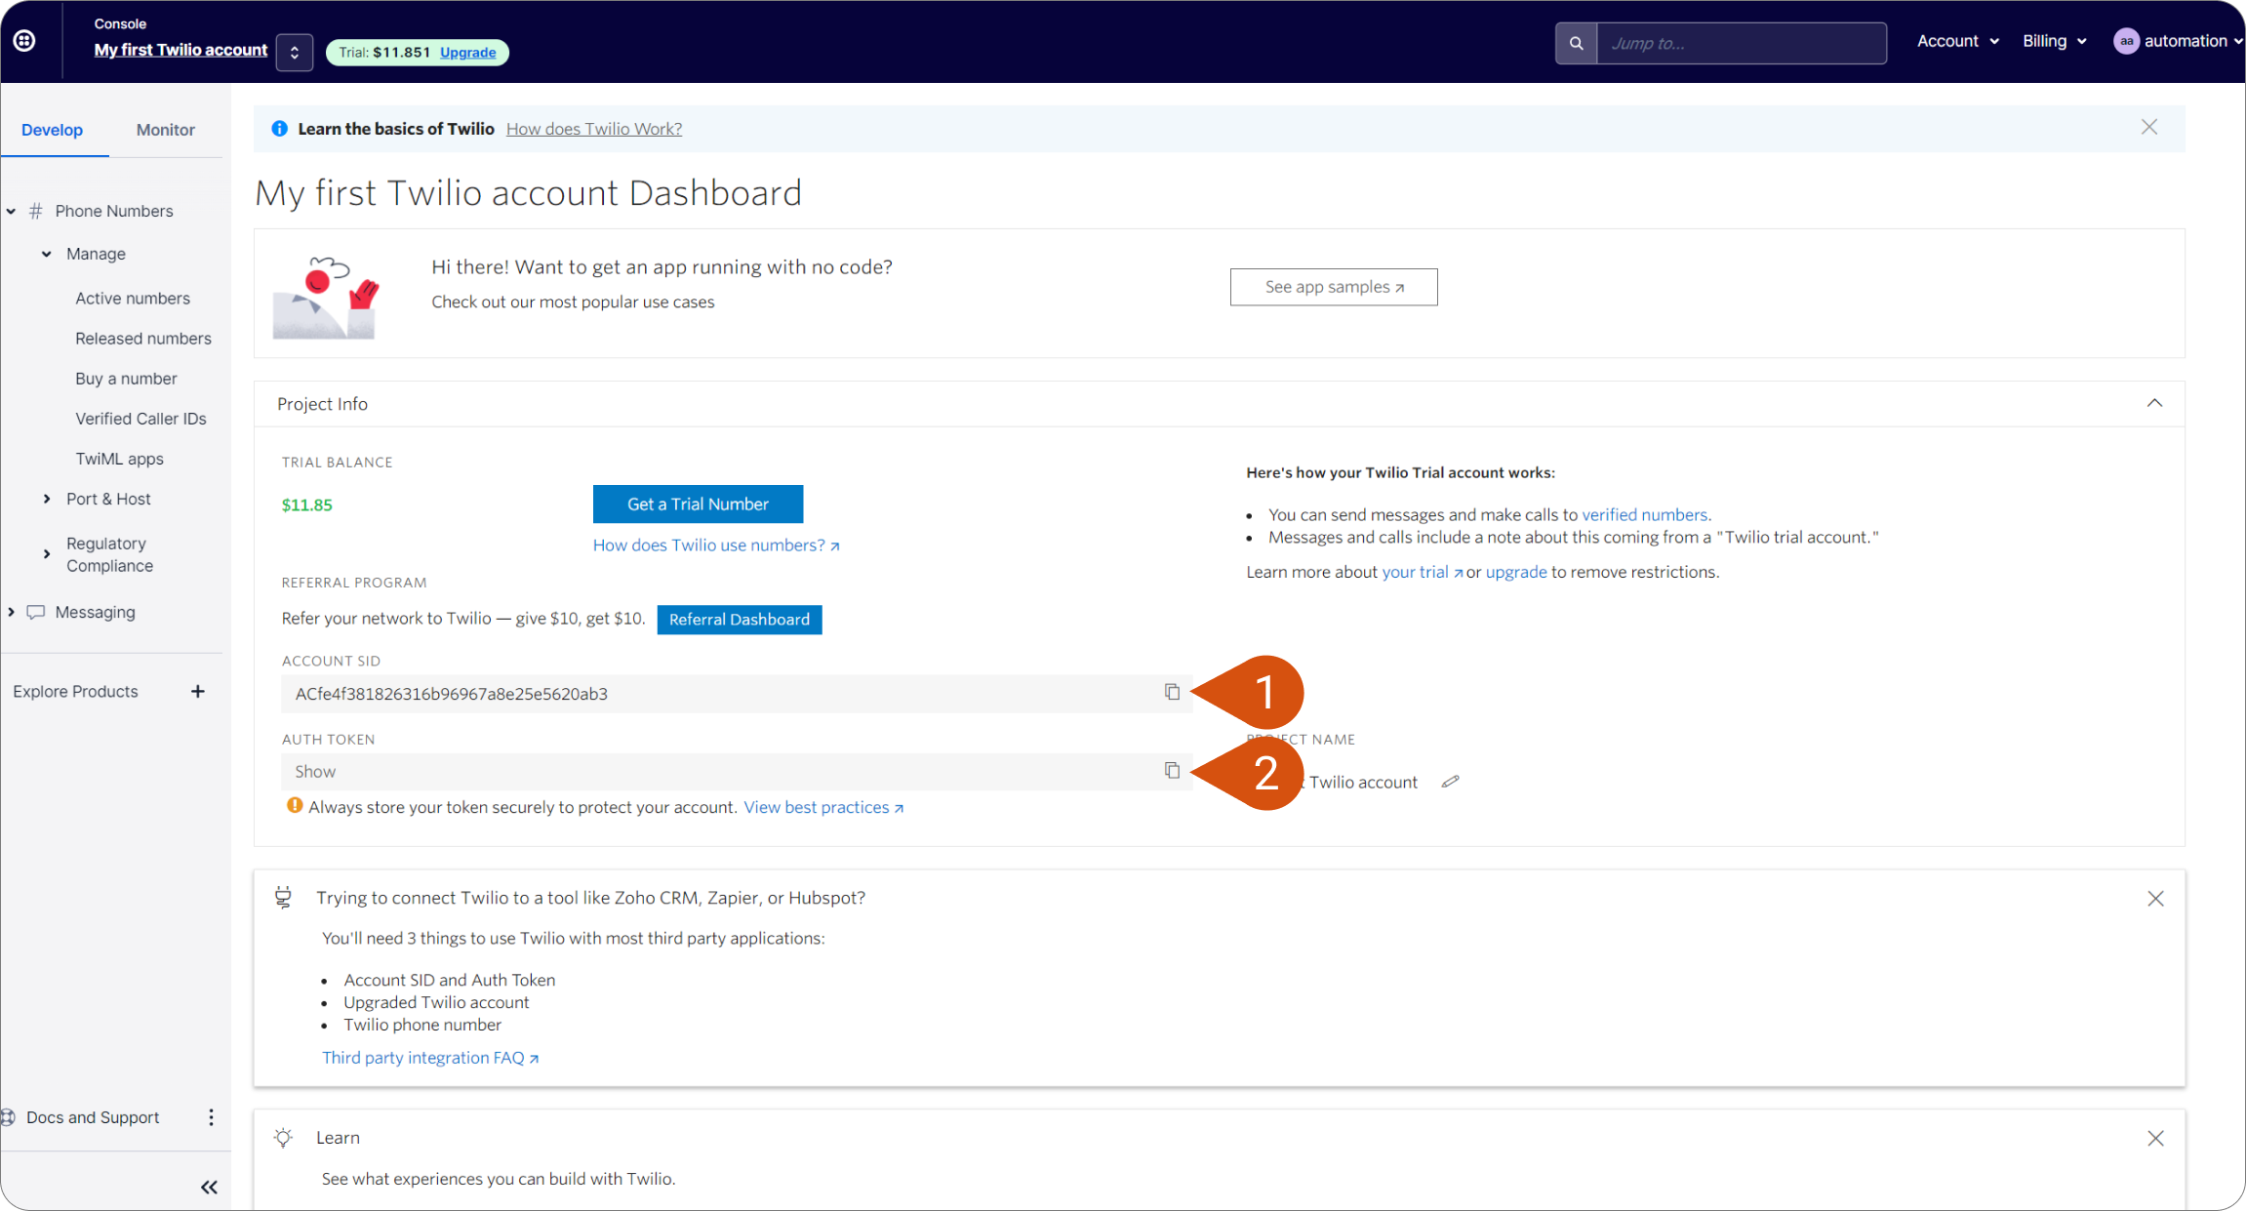Open Docs and Support options menu
Viewport: 2246px width, 1211px height.
point(211,1117)
